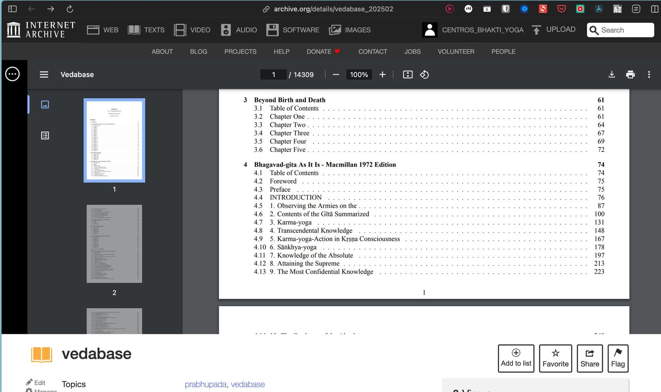The width and height of the screenshot is (661, 392).
Task: Rotate the page counterclockwise
Action: point(424,74)
